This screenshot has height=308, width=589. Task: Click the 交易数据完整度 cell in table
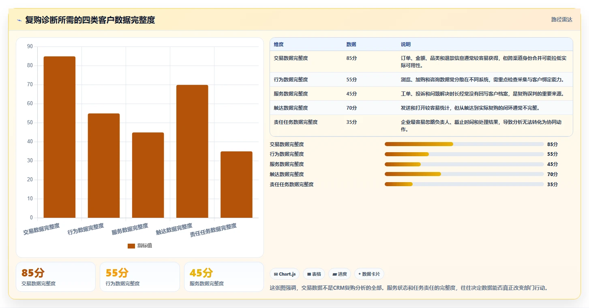[291, 58]
